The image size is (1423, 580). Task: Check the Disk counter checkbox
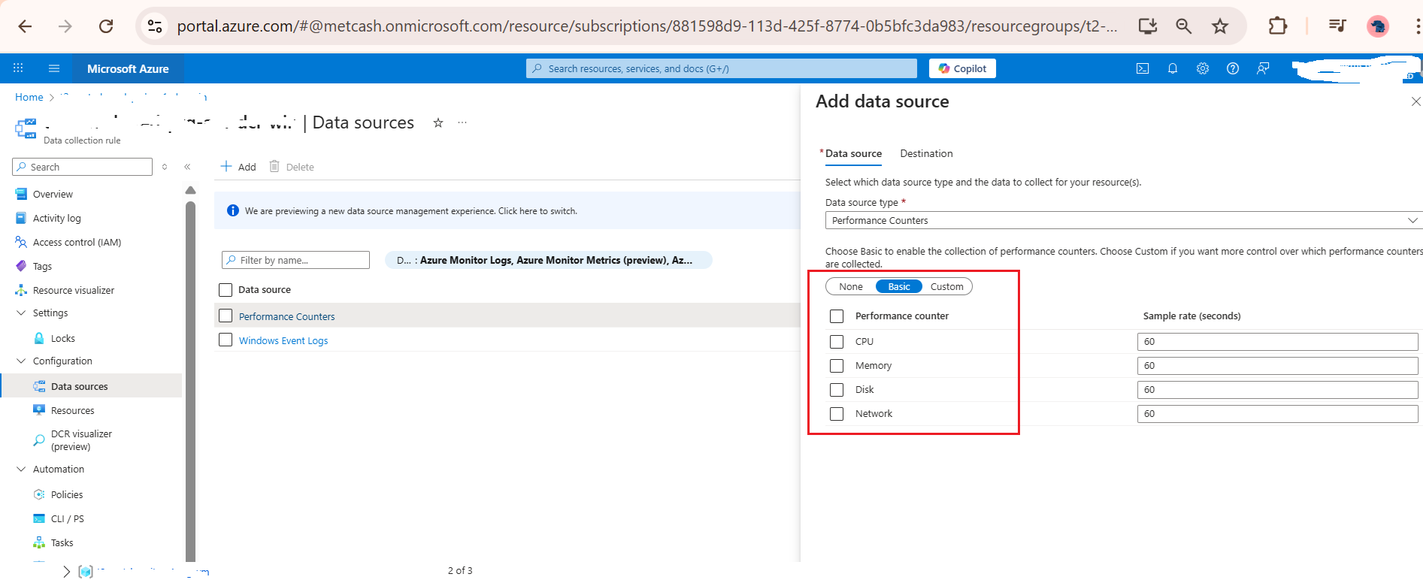coord(837,390)
